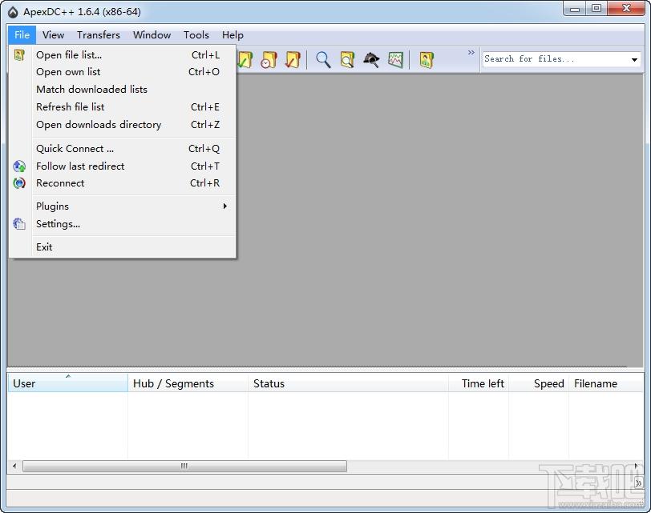Close the open File menu

point(22,34)
